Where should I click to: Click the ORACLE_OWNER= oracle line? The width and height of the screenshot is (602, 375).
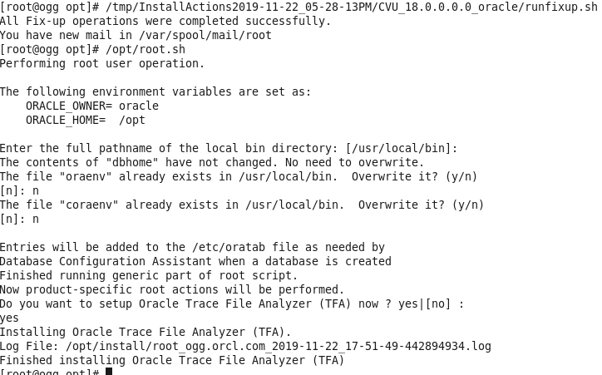[92, 106]
